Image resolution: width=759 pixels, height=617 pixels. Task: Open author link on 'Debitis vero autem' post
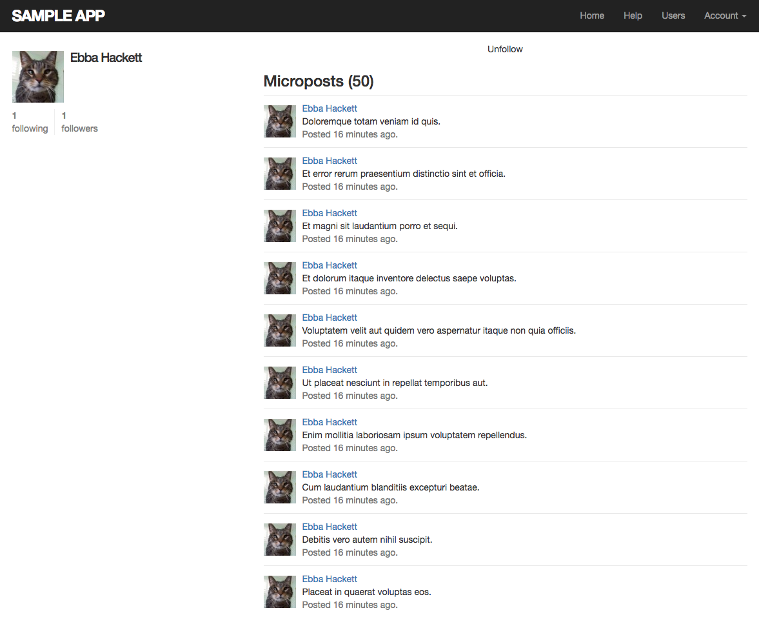(x=330, y=527)
